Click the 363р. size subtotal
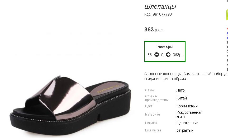This screenshot has height=138, width=228. tap(178, 55)
